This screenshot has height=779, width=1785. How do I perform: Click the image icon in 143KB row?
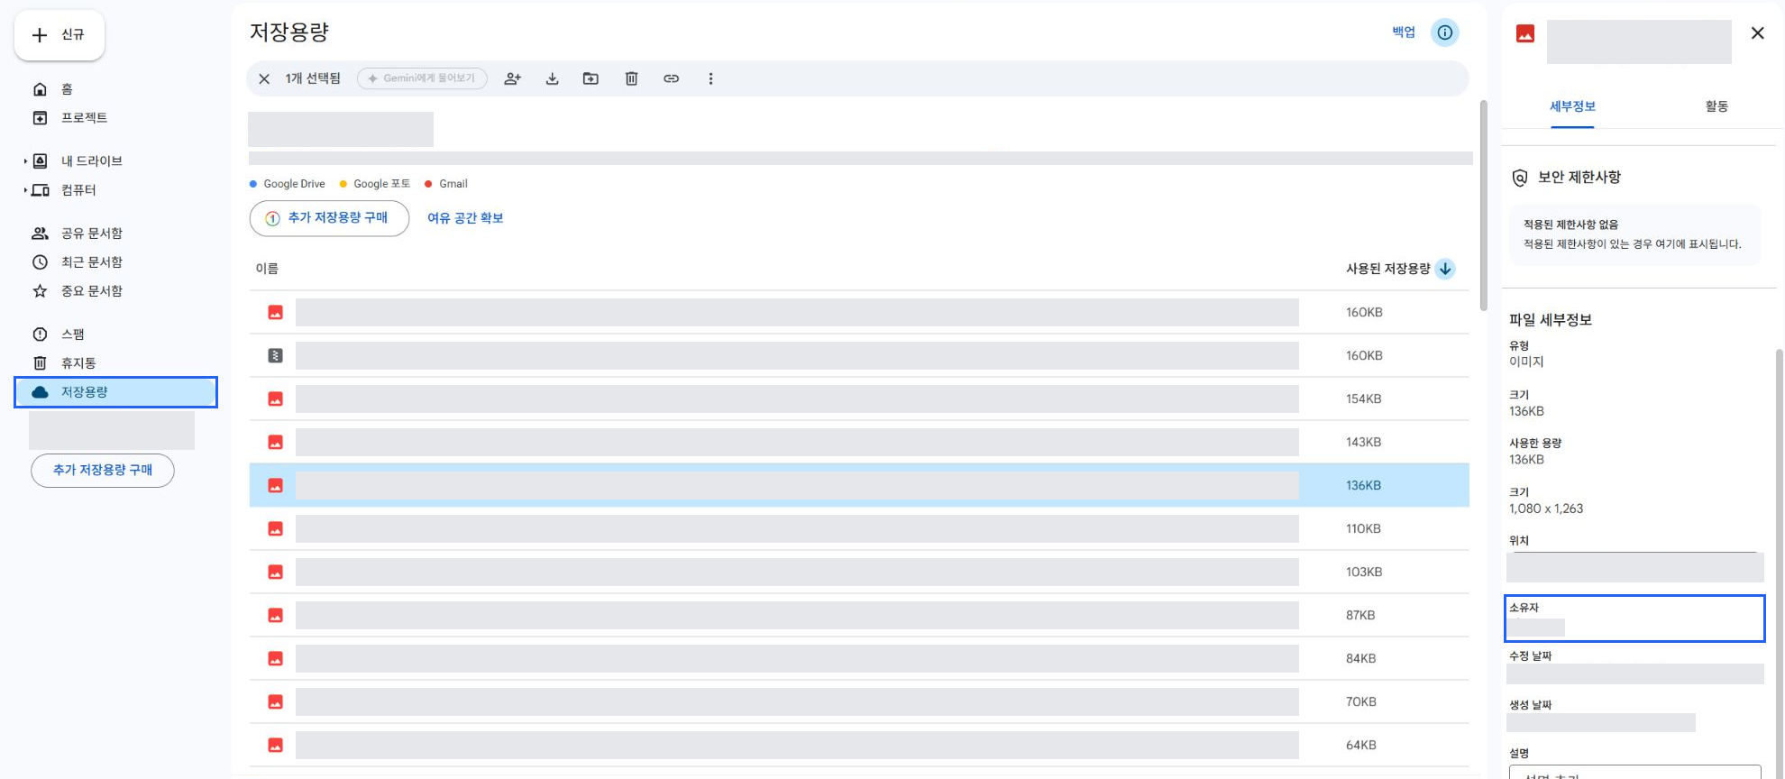point(276,442)
